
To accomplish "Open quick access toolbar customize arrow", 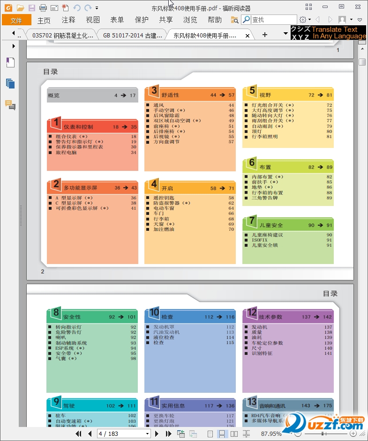I will (97, 8).
